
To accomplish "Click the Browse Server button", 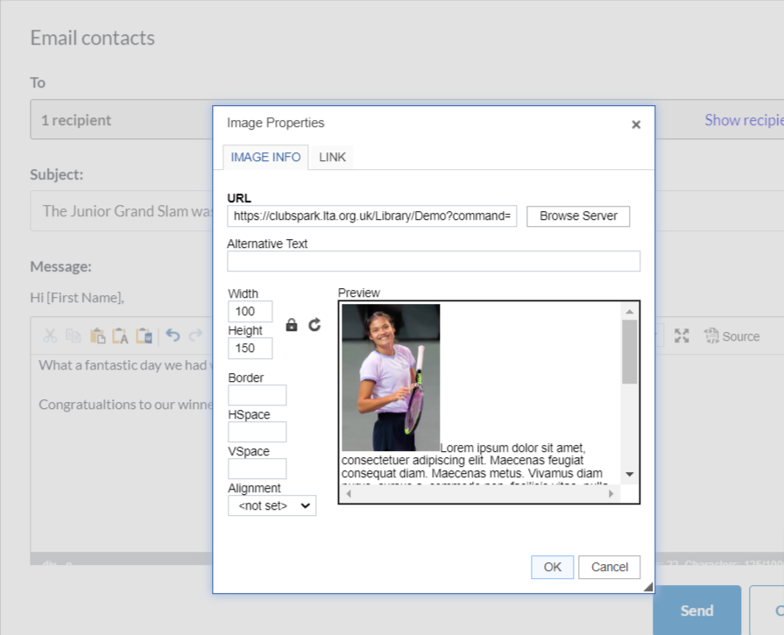I will [x=578, y=216].
